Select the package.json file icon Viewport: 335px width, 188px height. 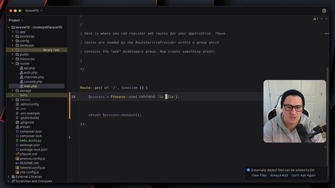click(17, 145)
